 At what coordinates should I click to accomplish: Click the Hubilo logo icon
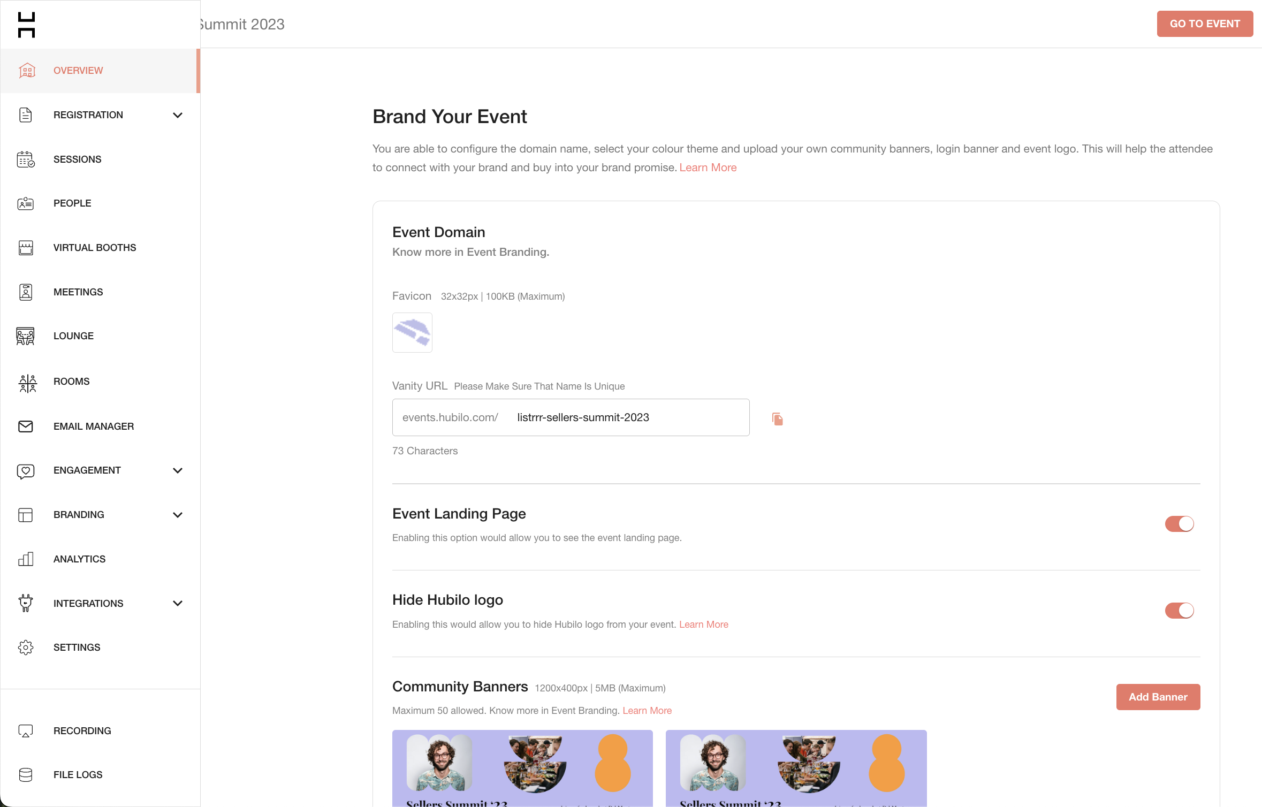click(26, 25)
